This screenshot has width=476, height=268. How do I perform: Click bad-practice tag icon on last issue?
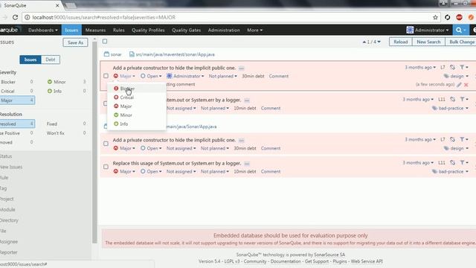(434, 172)
